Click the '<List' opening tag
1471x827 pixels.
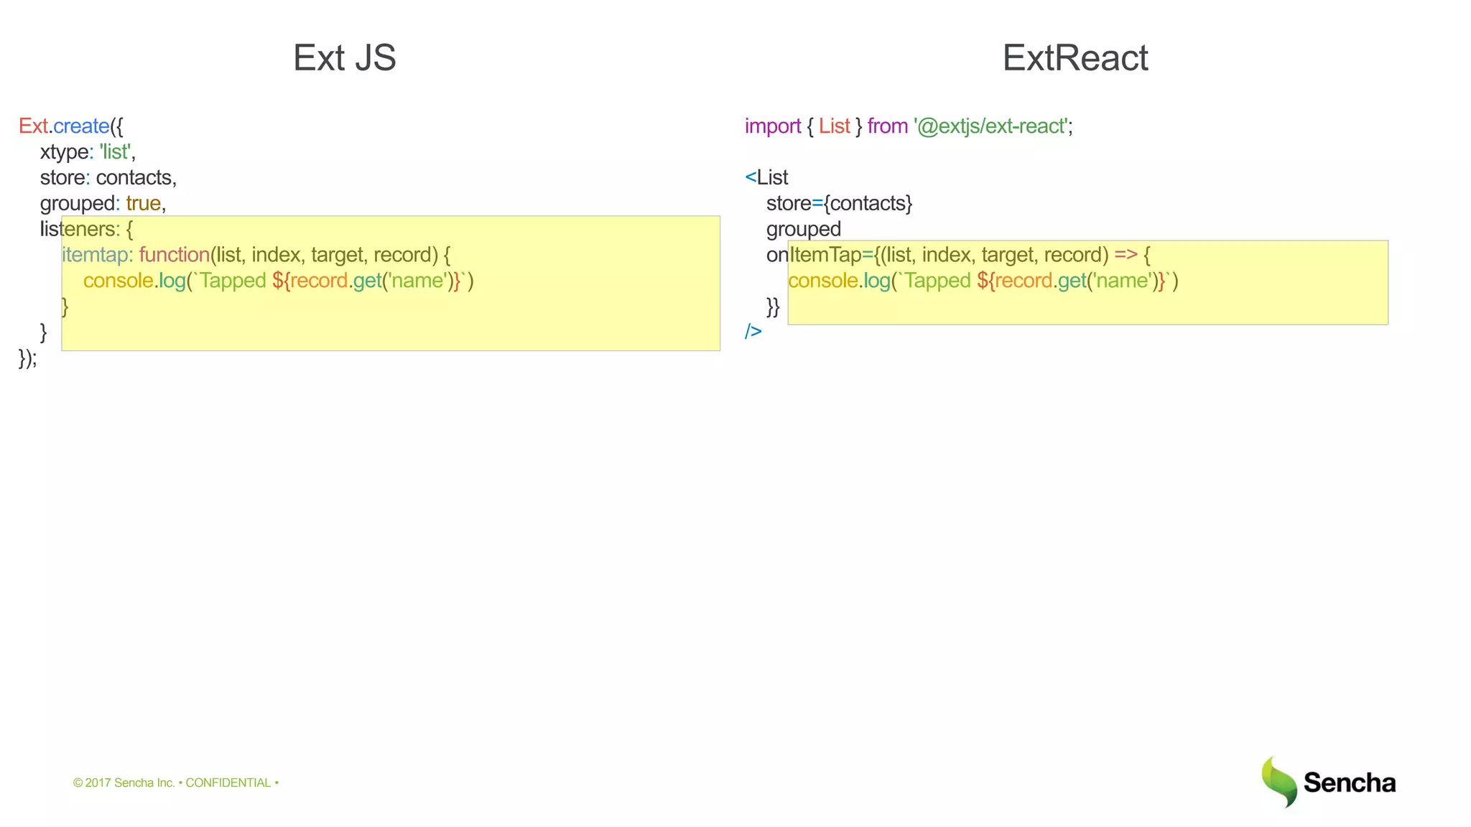click(x=766, y=177)
